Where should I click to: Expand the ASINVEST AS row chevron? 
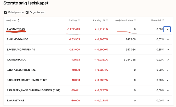click(167, 29)
